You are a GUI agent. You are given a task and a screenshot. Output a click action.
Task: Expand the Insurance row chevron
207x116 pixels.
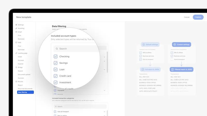click(105, 90)
